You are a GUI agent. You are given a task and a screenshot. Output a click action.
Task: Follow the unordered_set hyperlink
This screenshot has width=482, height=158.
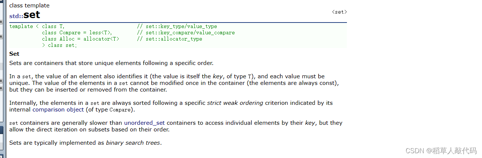pyautogui.click(x=144, y=123)
